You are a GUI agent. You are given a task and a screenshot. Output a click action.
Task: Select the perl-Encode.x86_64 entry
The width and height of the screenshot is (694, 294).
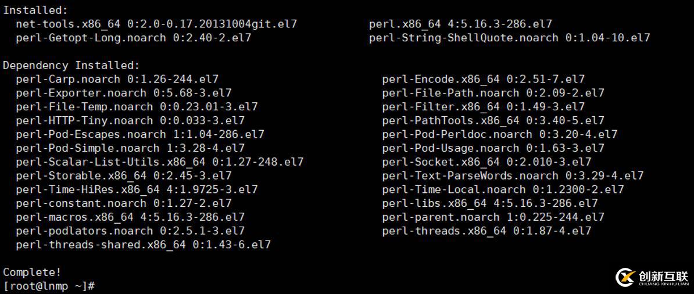click(484, 79)
